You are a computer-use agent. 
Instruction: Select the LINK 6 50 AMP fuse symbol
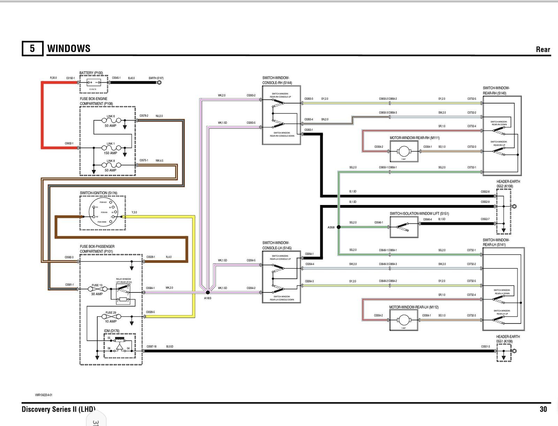tap(111, 121)
